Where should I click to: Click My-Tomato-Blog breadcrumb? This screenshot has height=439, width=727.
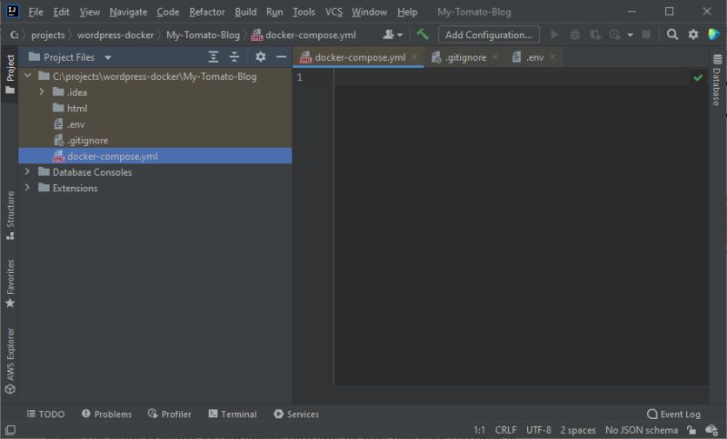203,35
